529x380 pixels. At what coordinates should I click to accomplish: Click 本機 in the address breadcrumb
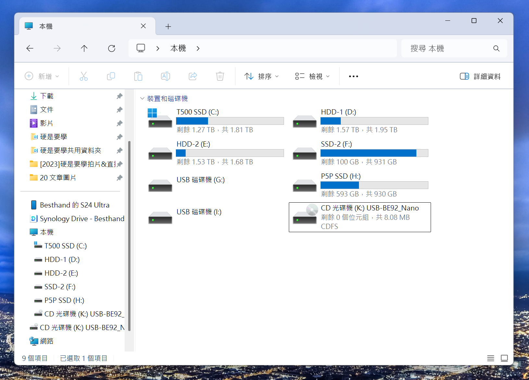click(178, 48)
